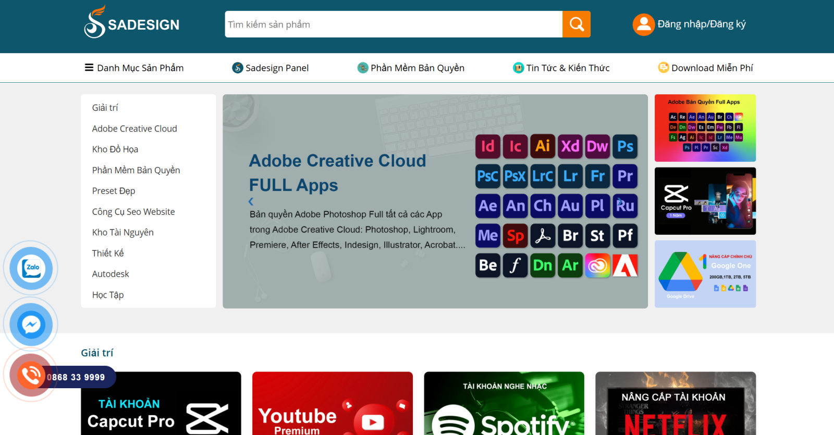The height and width of the screenshot is (435, 834).
Task: Click the Giải trí section heading
Action: pos(97,353)
